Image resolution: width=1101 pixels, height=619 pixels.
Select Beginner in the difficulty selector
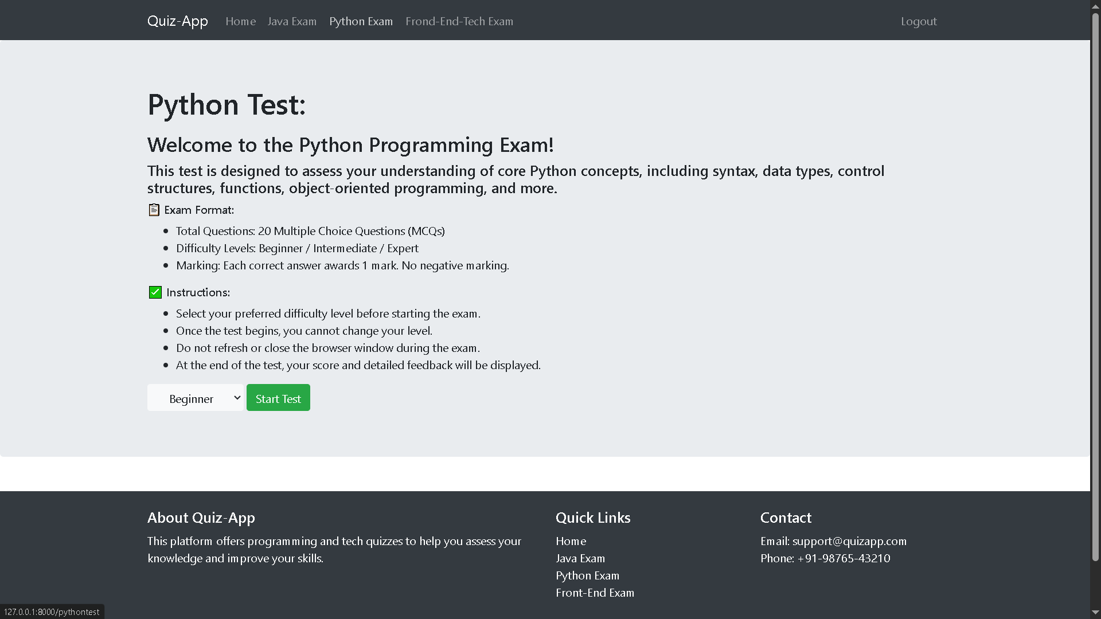coord(192,398)
